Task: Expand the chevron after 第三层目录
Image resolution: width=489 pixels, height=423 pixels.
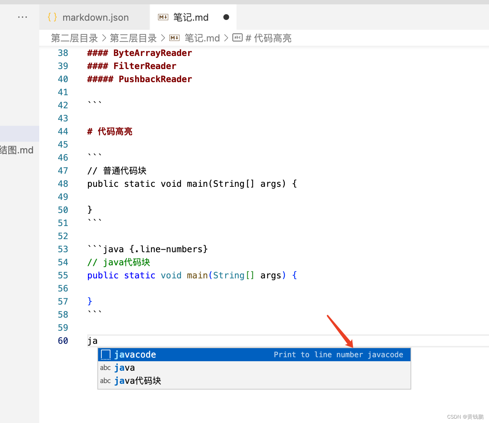Action: tap(163, 38)
